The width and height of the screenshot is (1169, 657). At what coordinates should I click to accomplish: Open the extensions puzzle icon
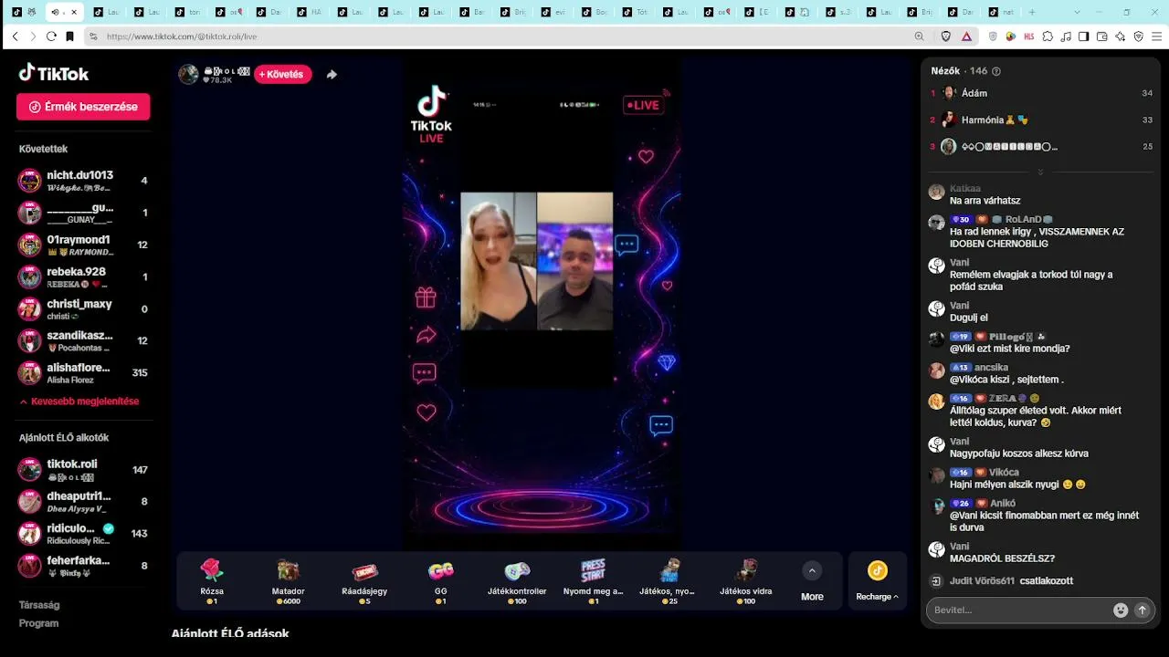point(1048,36)
